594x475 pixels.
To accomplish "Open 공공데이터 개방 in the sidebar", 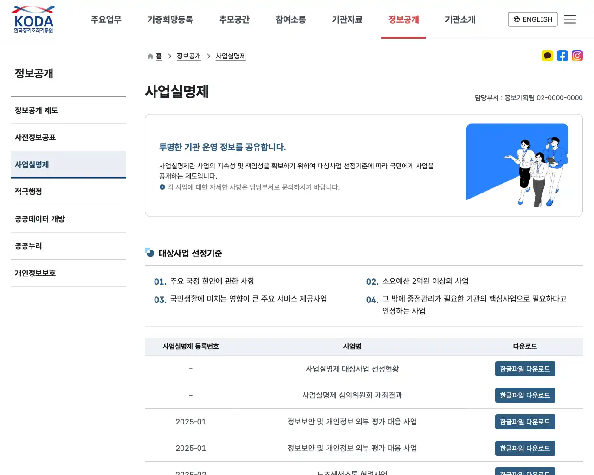I will [40, 218].
